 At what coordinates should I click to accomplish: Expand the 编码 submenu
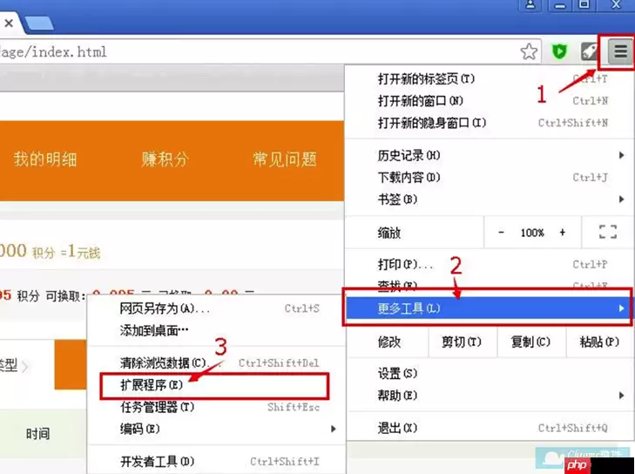[216, 429]
